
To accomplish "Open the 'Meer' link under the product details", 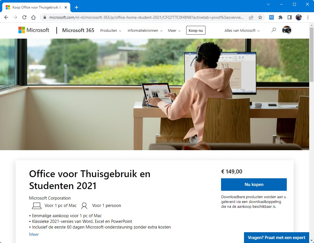I will [34, 234].
